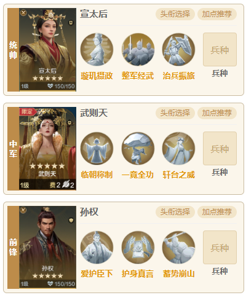Show 加点推荐 for 孙权
The height and width of the screenshot is (295, 246).
coord(217,212)
